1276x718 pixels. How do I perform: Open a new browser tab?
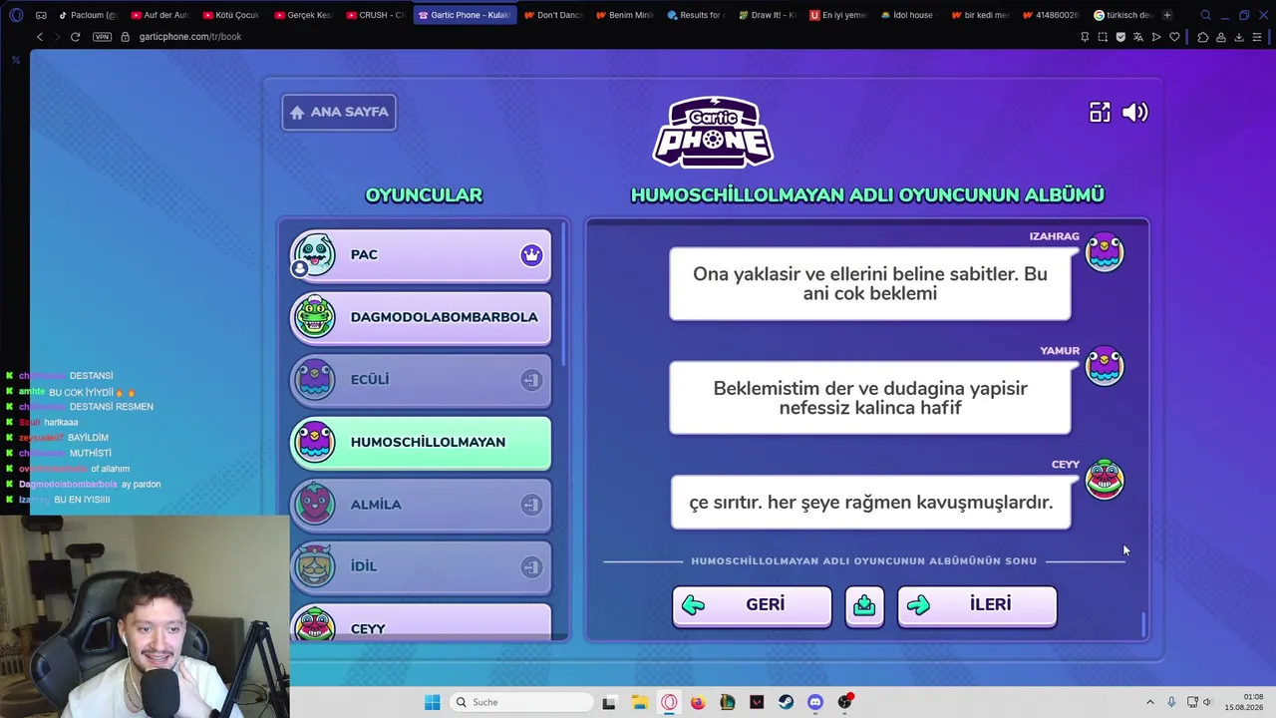tap(1167, 15)
